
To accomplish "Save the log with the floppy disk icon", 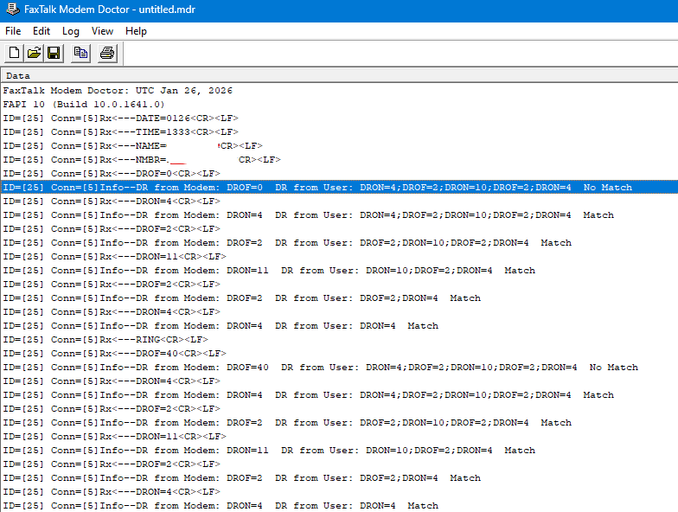I will [x=54, y=54].
